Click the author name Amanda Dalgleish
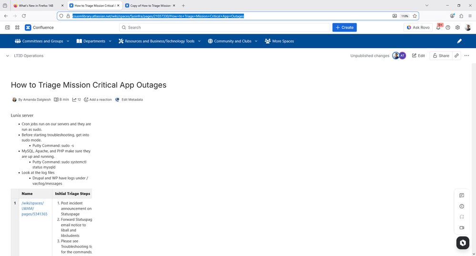This screenshot has height=256, width=476. tap(37, 100)
